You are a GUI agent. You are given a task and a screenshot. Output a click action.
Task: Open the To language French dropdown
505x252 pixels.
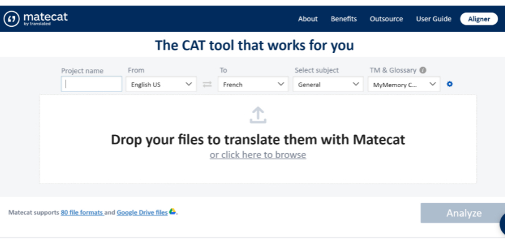pyautogui.click(x=253, y=84)
